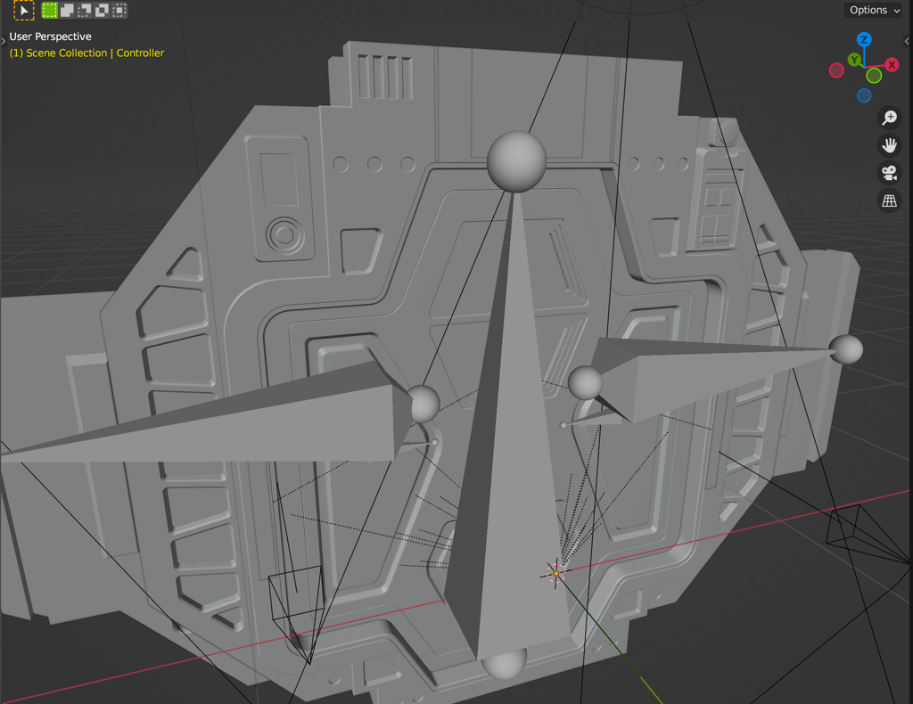Viewport: 913px width, 704px height.
Task: Click the 'User Perspective' text
Action: tap(50, 37)
